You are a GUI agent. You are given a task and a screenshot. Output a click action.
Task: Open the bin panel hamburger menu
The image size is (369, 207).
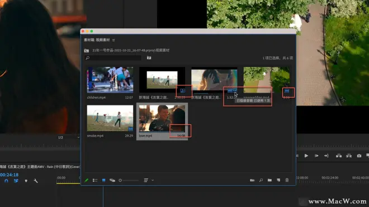[x=113, y=40]
